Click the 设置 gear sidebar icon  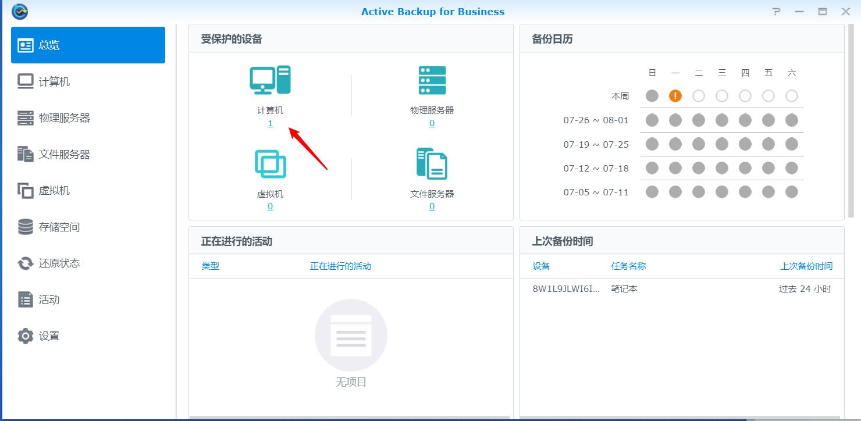click(x=26, y=336)
